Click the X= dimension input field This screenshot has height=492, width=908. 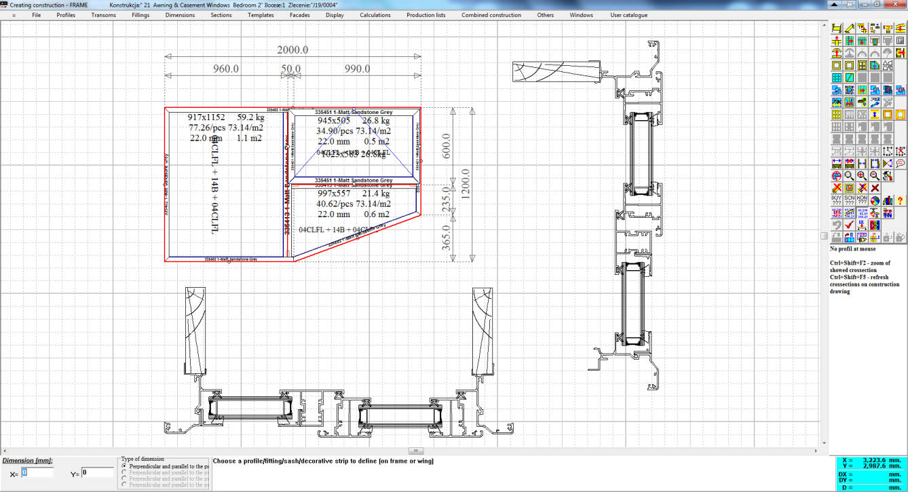pyautogui.click(x=37, y=472)
